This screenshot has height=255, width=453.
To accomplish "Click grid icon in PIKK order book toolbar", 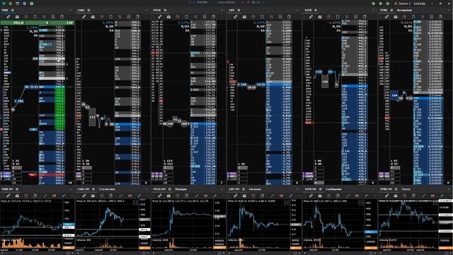I will [53, 17].
